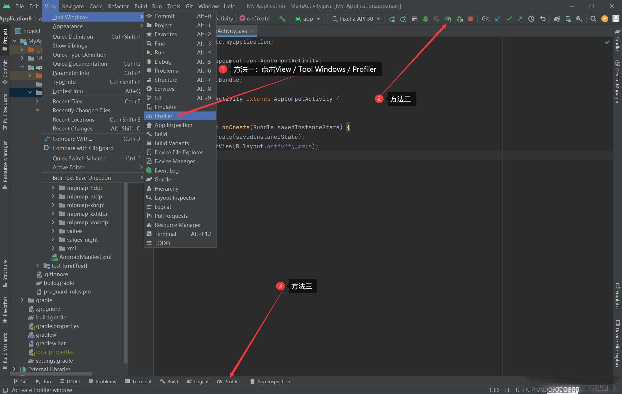The width and height of the screenshot is (622, 394).
Task: Click the green inspection checkmark in the editor
Action: pos(607,42)
